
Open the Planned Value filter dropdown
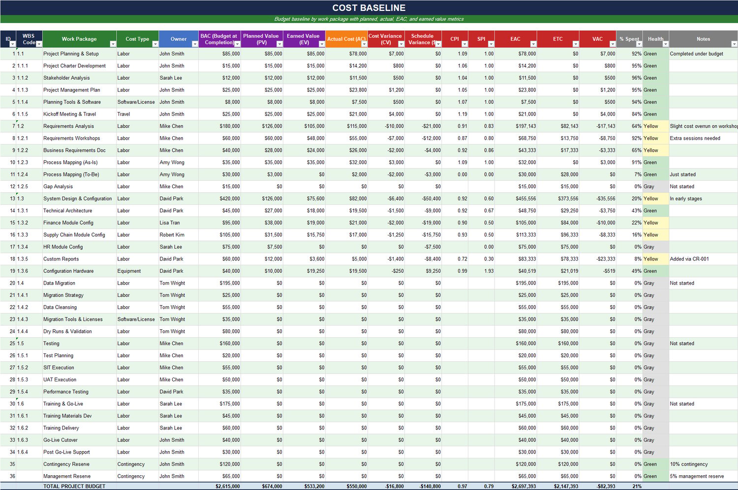[279, 44]
